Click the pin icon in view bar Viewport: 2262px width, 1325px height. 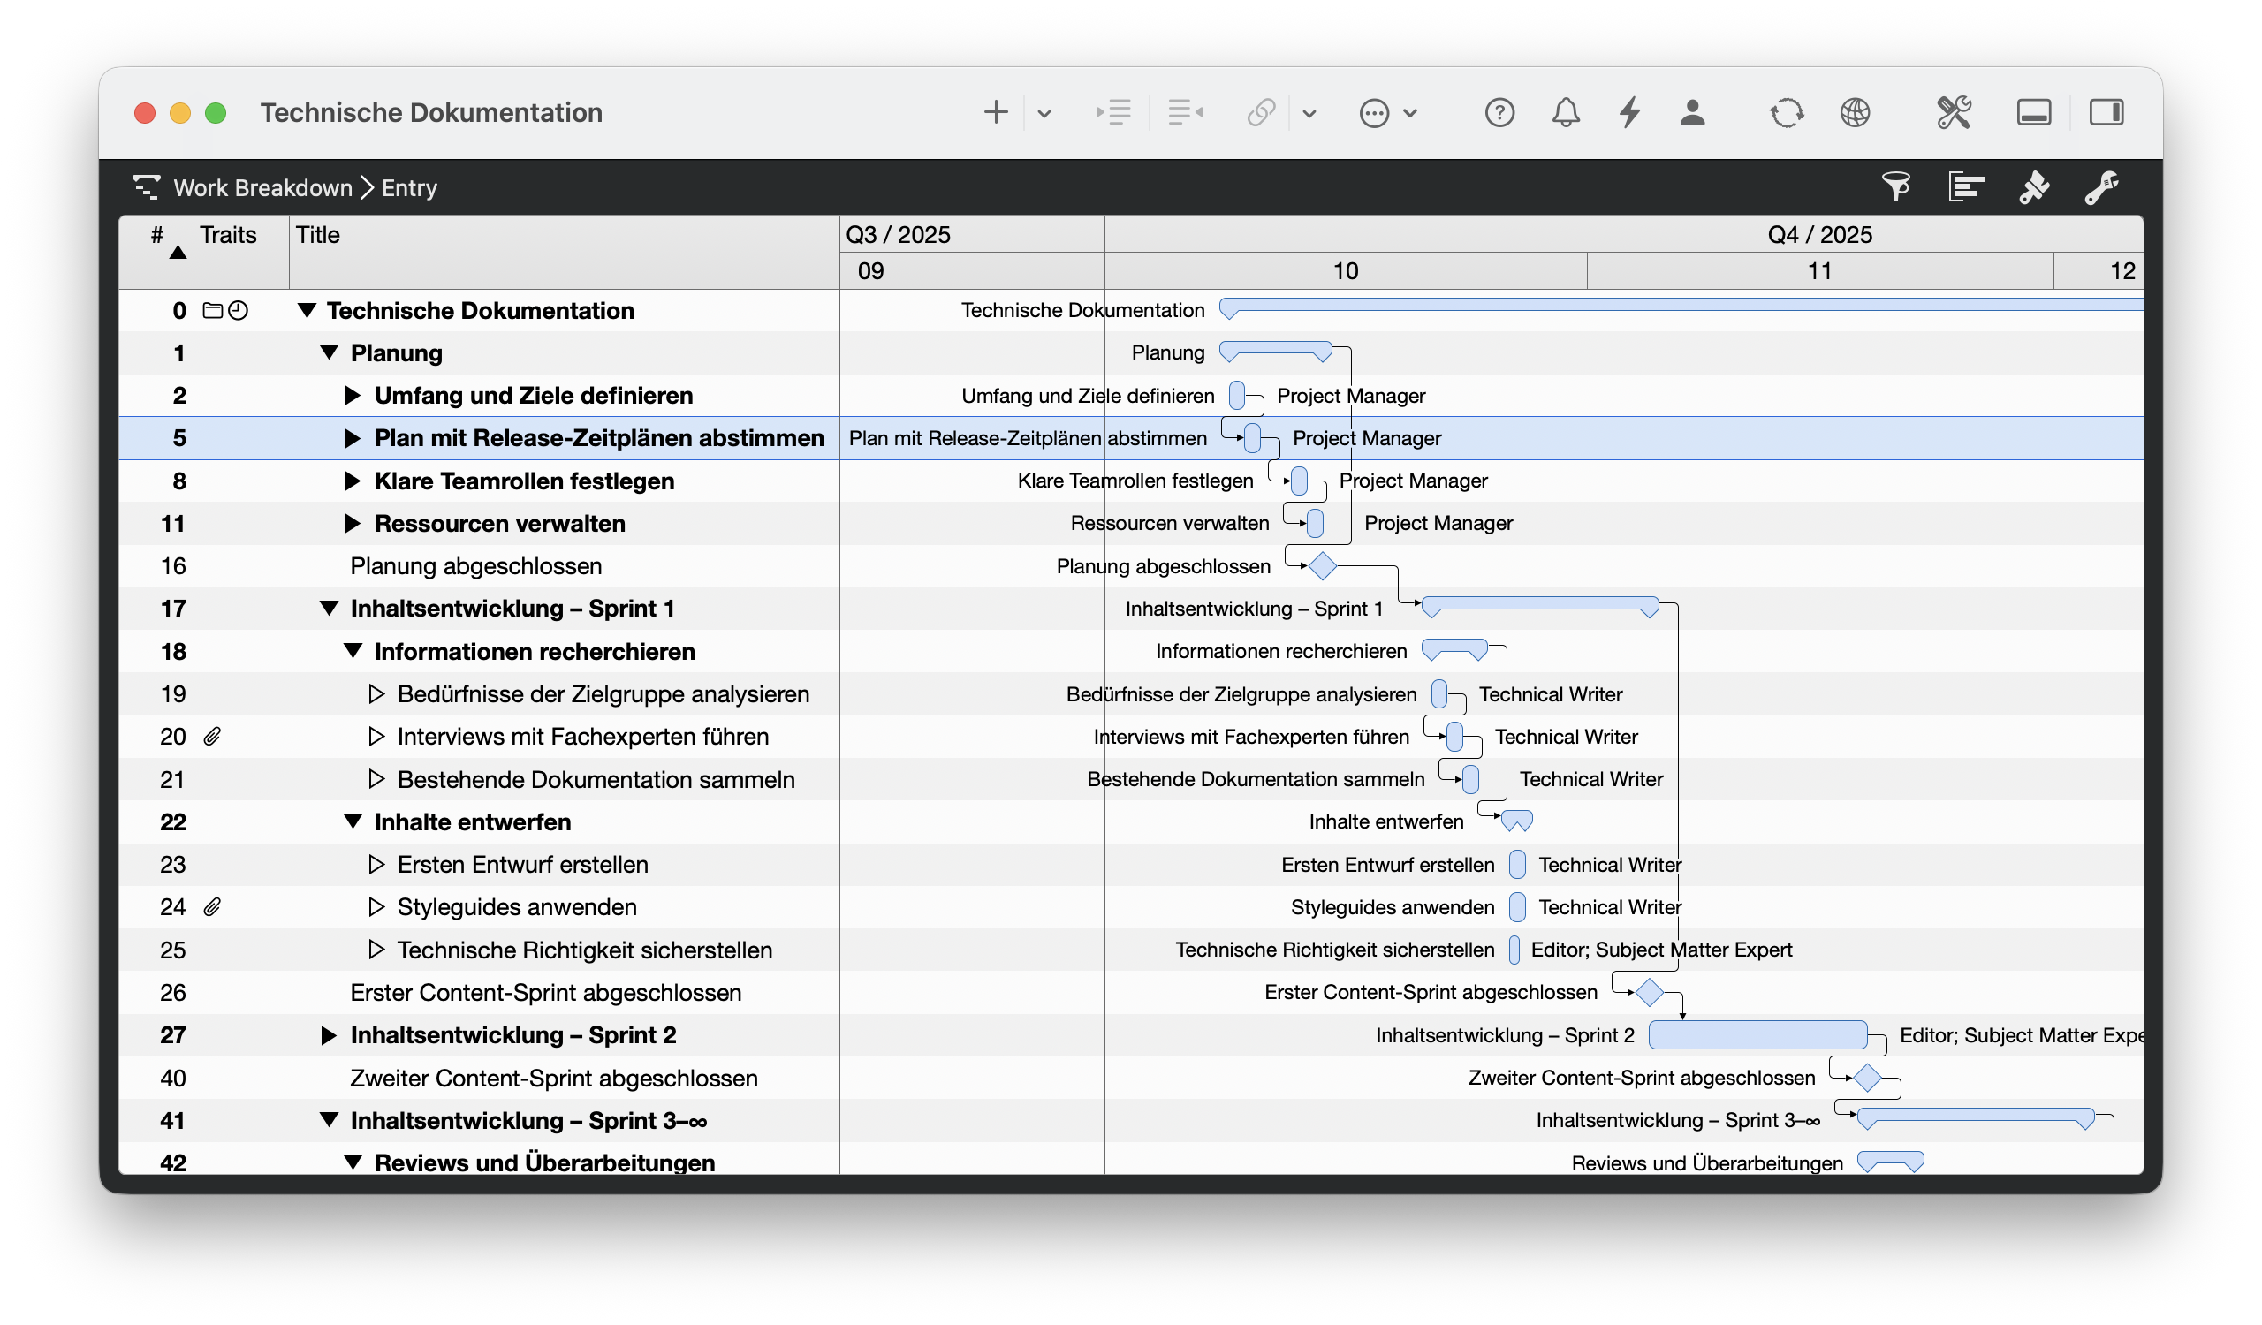click(x=2033, y=186)
